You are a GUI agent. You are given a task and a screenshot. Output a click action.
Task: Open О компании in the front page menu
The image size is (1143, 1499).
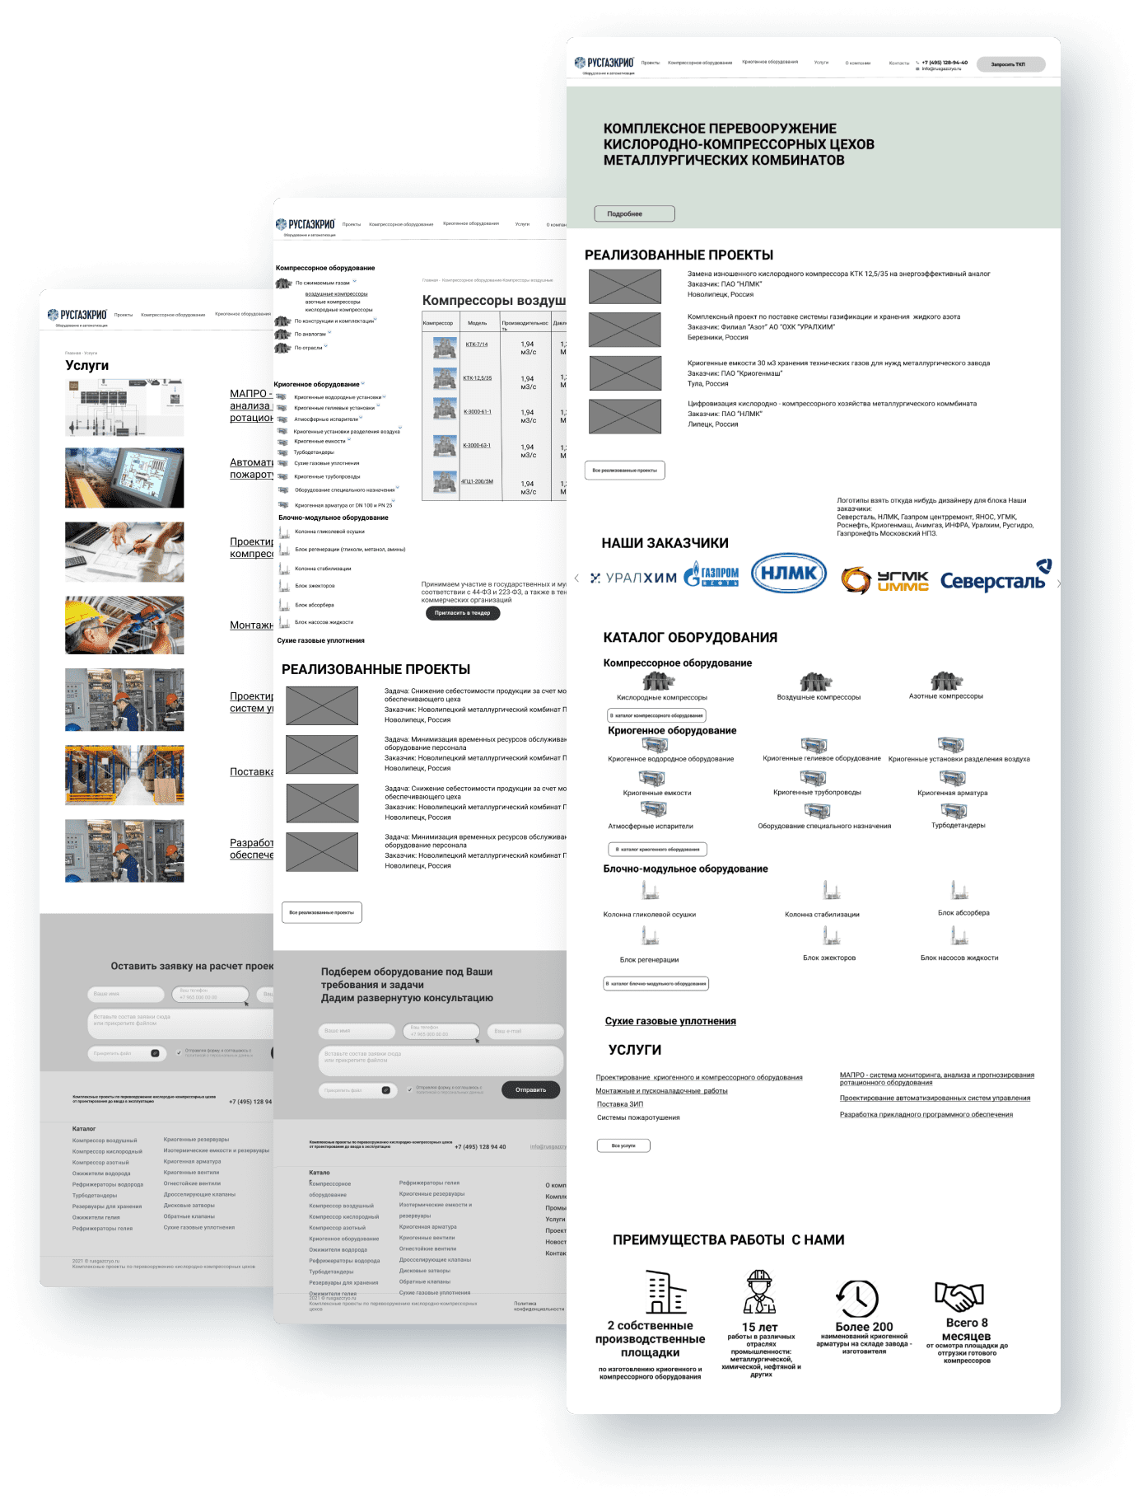coord(858,63)
